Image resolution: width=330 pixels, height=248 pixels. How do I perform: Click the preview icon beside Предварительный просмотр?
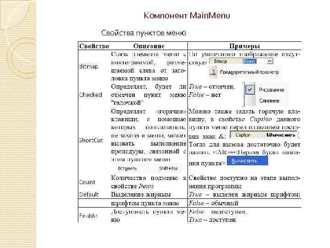(x=213, y=73)
